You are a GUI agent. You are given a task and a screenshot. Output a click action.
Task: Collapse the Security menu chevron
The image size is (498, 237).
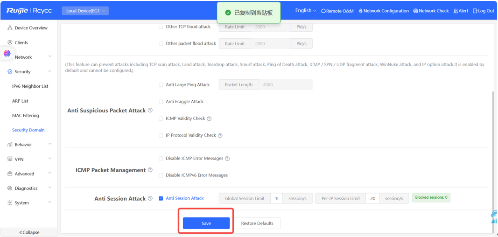(x=49, y=71)
